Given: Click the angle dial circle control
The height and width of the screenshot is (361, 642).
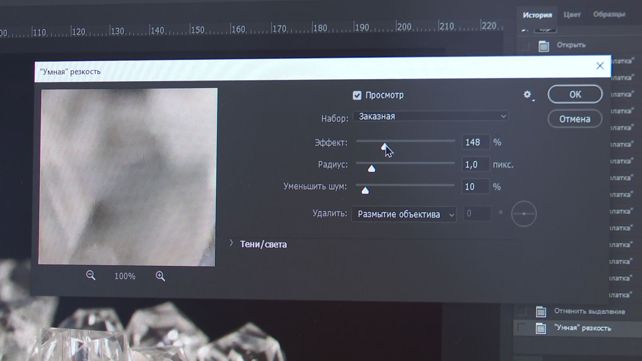Looking at the screenshot, I should (x=524, y=214).
